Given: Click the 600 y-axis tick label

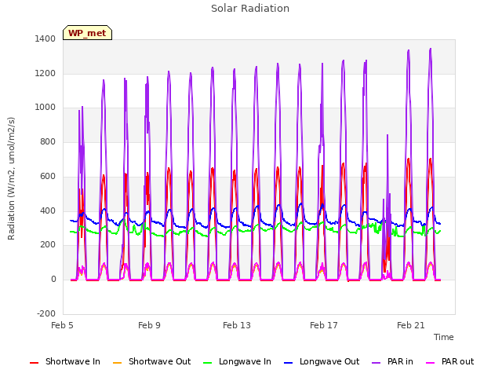Looking at the screenshot, I should (48, 176).
